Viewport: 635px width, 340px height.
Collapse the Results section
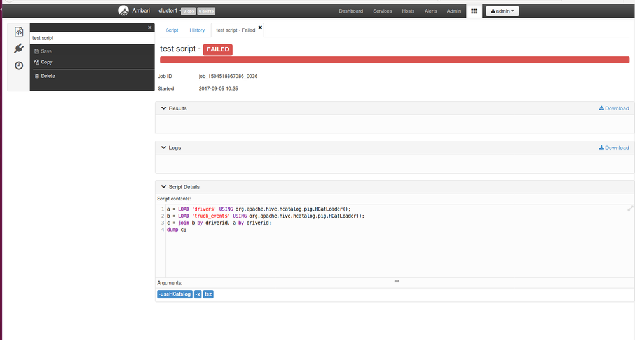tap(163, 108)
